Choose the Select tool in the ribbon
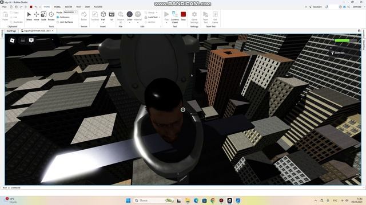The image size is (366, 205). [29, 16]
